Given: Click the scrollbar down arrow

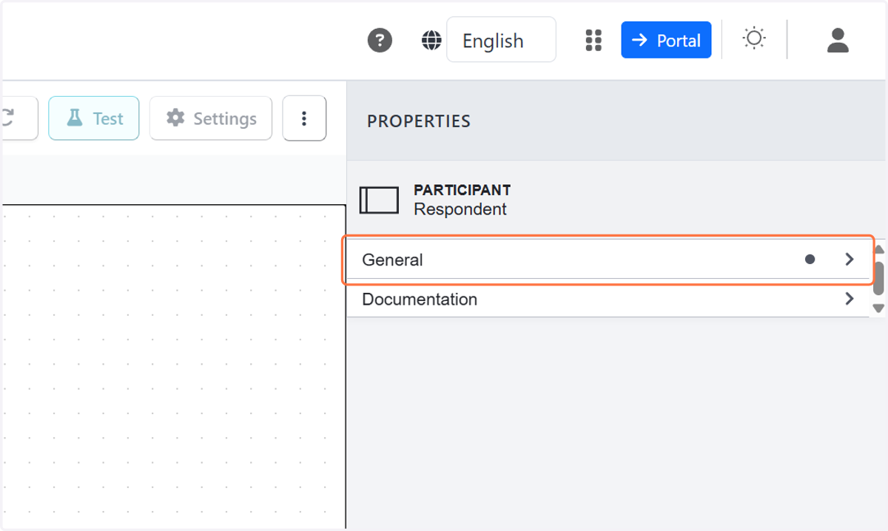Looking at the screenshot, I should point(879,308).
